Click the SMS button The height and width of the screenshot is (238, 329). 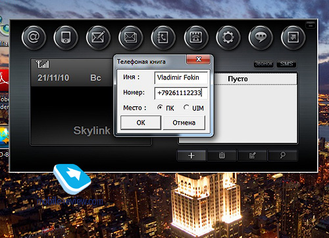[286, 64]
